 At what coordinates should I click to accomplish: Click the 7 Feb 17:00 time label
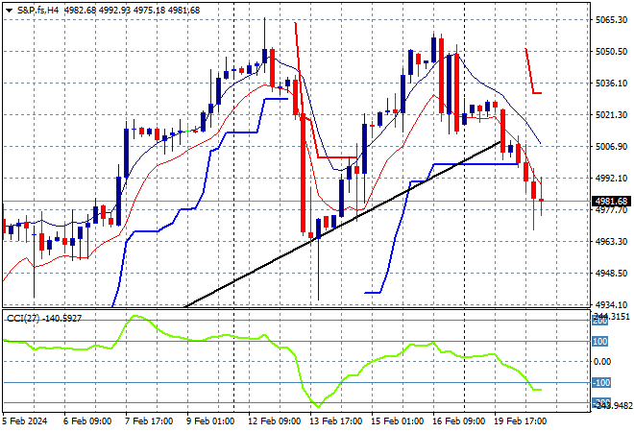pos(149,421)
